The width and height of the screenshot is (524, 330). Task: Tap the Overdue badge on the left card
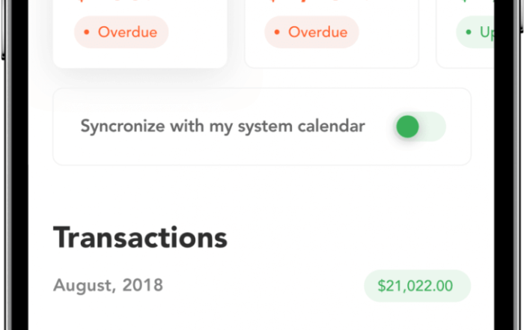click(121, 32)
